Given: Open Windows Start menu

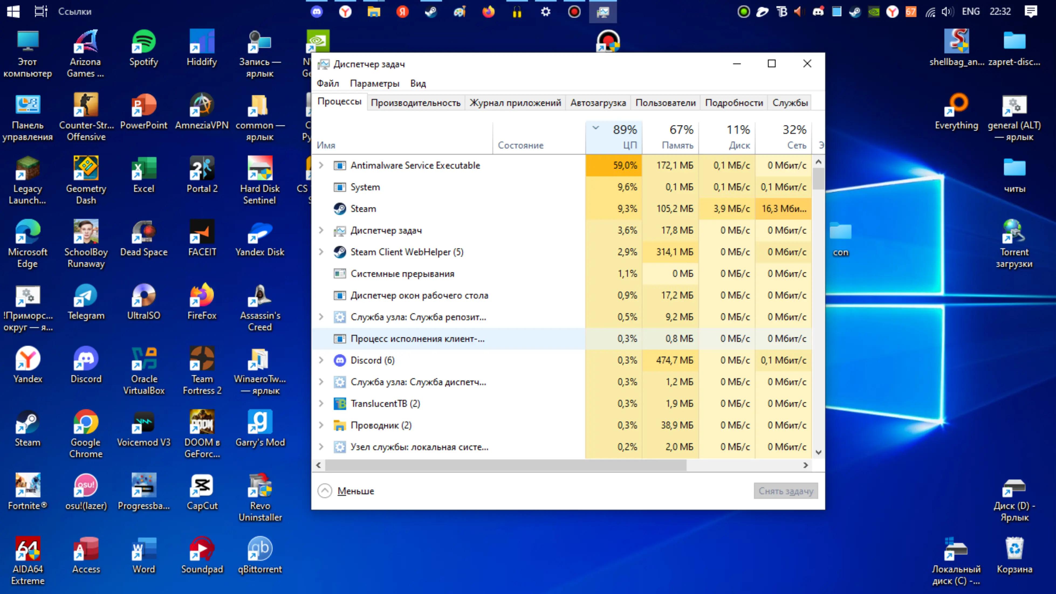Looking at the screenshot, I should point(13,12).
